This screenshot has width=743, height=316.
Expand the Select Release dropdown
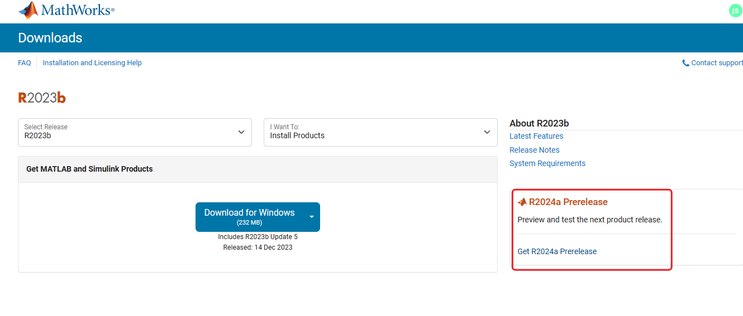click(135, 132)
